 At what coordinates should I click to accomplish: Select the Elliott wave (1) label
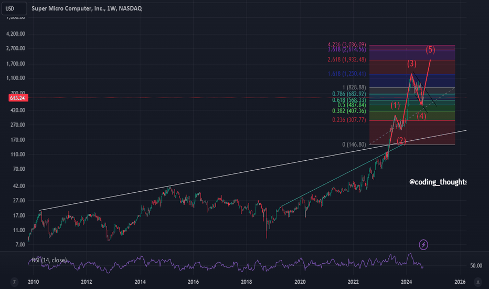[395, 105]
